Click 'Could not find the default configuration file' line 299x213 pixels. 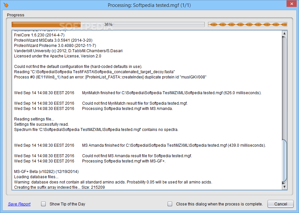(78, 67)
